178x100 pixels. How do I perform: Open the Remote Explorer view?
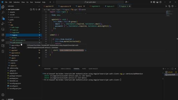pyautogui.click(x=3, y=29)
